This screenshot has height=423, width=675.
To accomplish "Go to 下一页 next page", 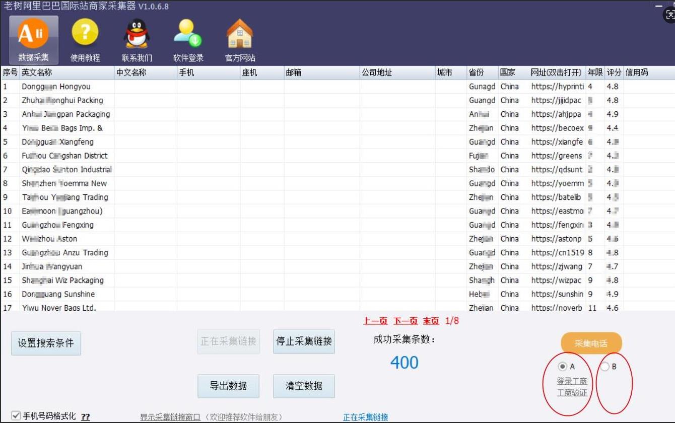I will 405,321.
